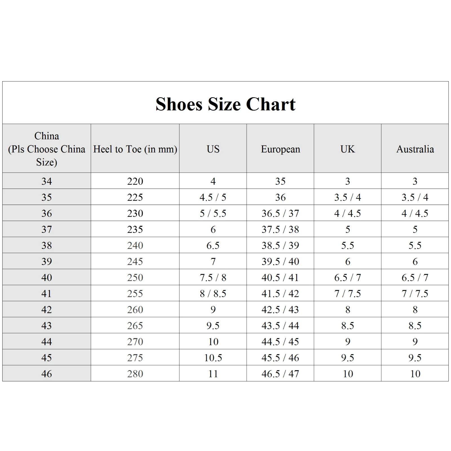Select the 280 heel to toe value

pos(135,374)
